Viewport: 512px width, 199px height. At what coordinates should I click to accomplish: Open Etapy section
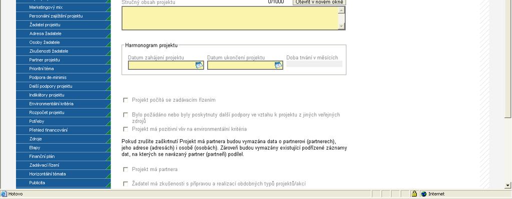coord(64,148)
